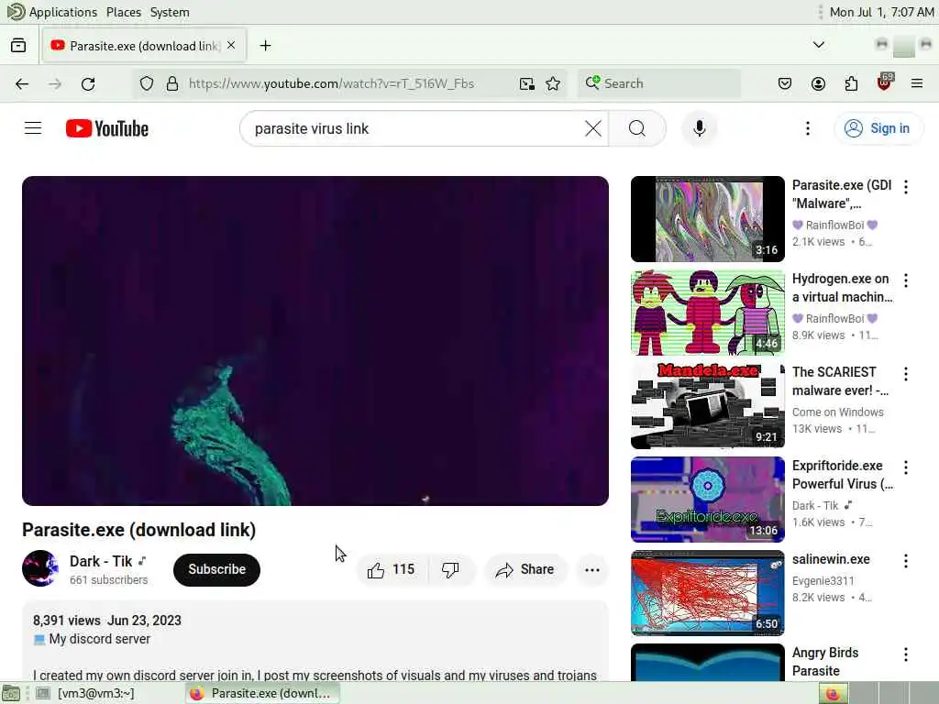Click the salinewin.exe video title
This screenshot has width=939, height=704.
pos(831,559)
